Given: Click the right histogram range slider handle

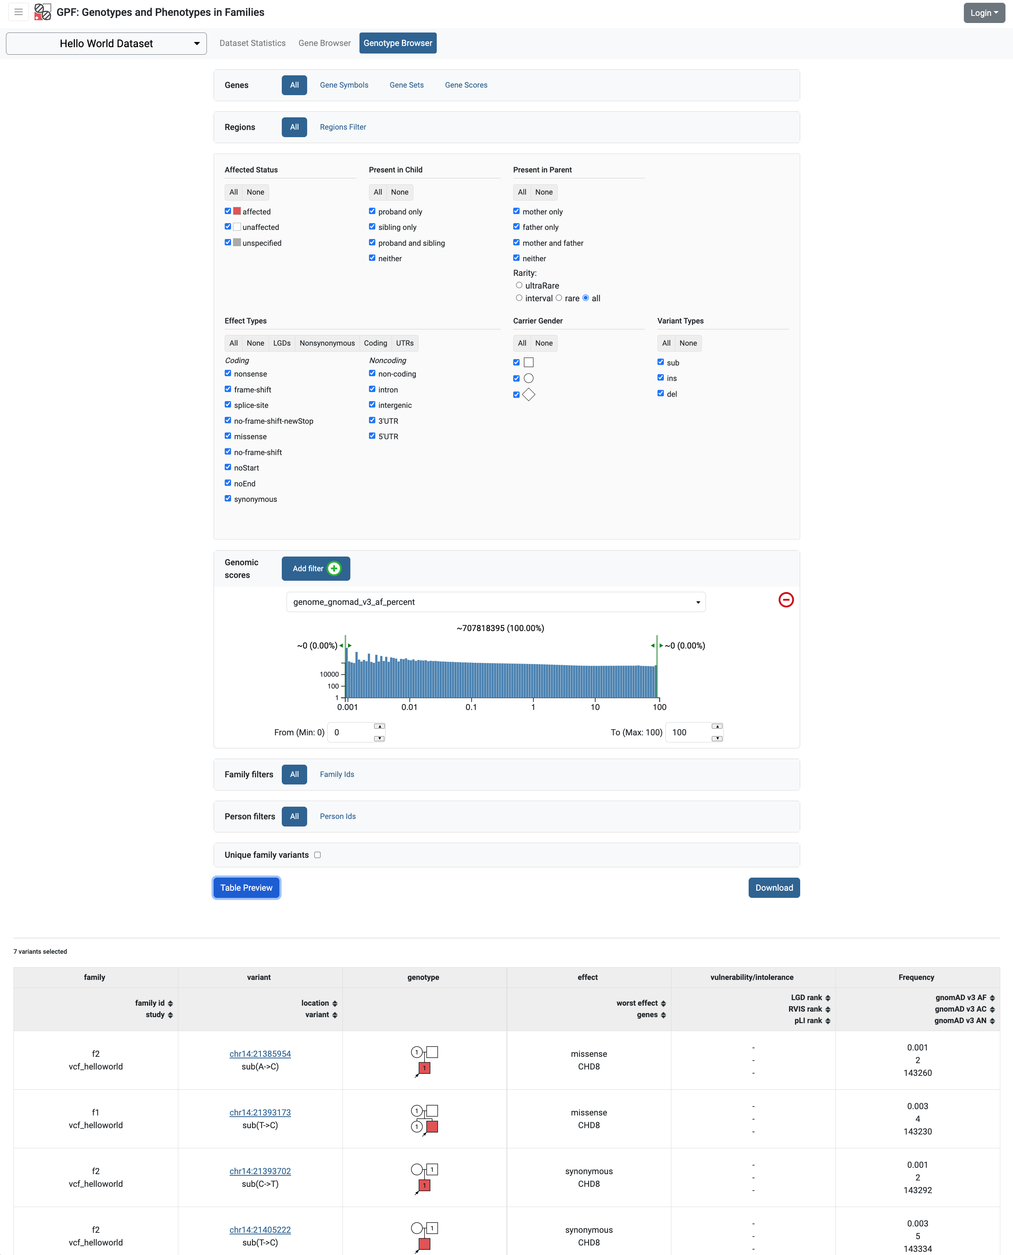Looking at the screenshot, I should pyautogui.click(x=657, y=646).
